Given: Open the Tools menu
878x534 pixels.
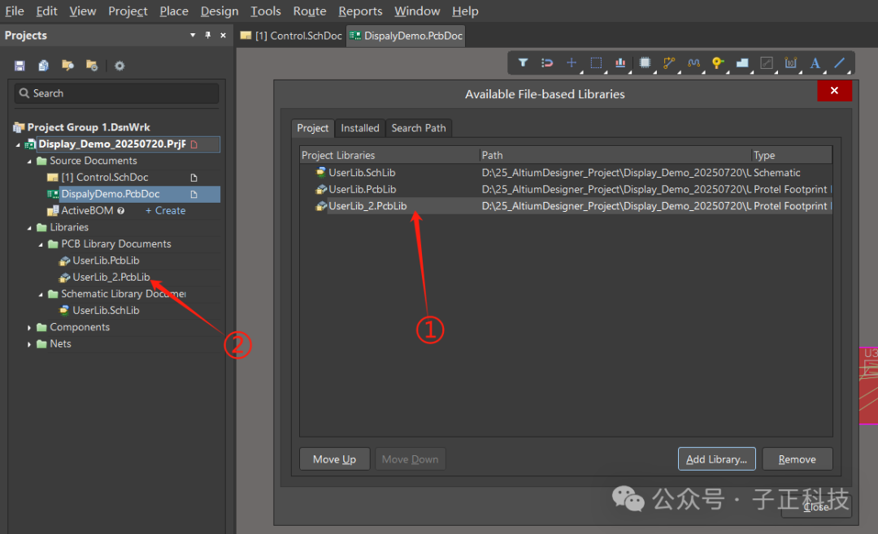Looking at the screenshot, I should [x=265, y=11].
